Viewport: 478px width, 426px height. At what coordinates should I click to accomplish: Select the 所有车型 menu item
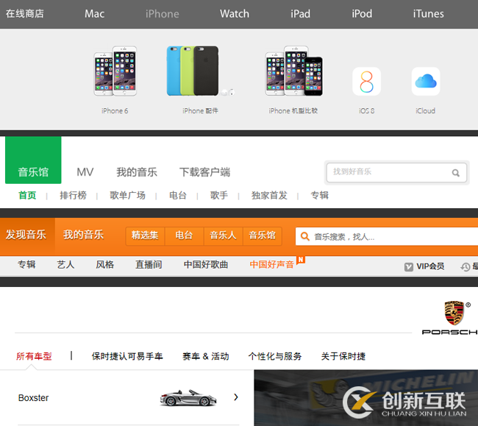click(x=34, y=356)
